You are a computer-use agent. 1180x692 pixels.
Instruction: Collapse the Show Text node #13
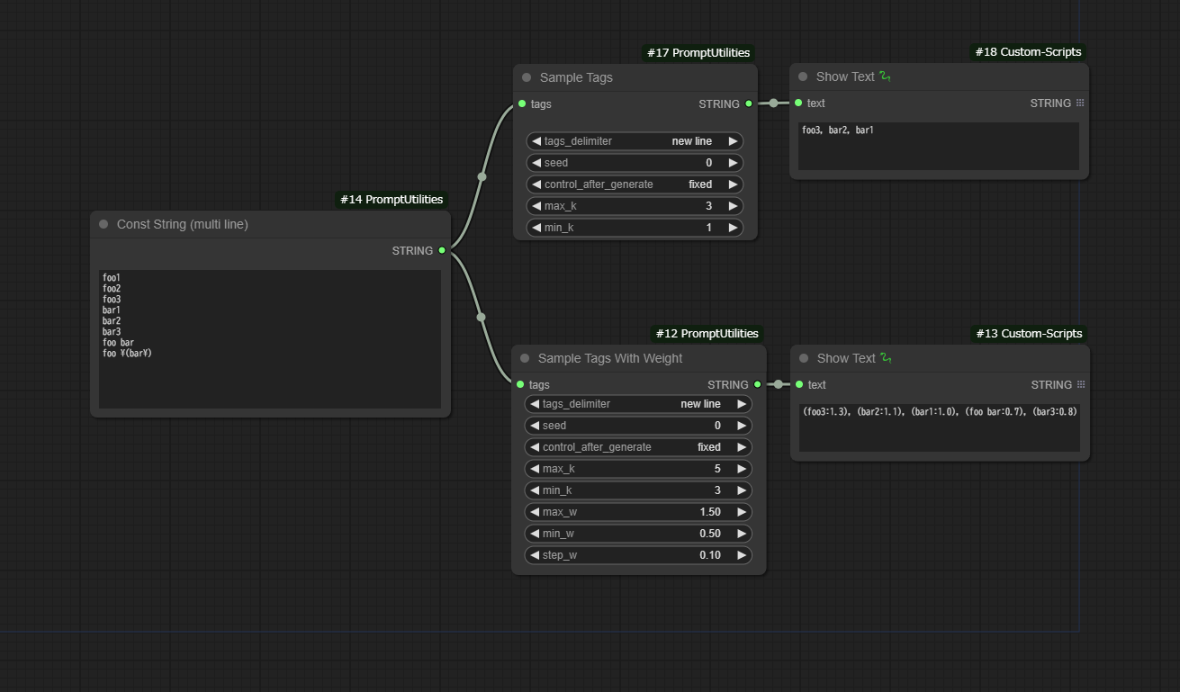(x=804, y=358)
